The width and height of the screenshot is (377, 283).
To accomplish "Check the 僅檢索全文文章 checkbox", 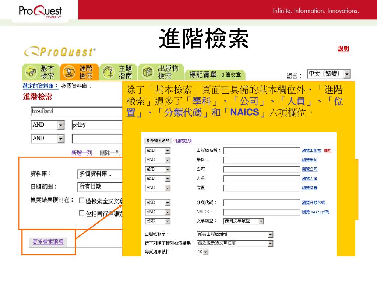I will tap(81, 200).
